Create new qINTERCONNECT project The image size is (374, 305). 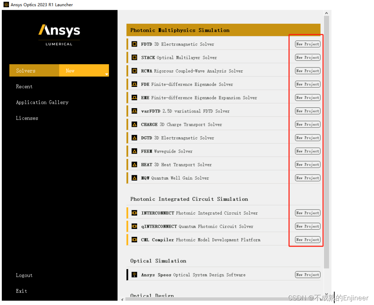(308, 226)
